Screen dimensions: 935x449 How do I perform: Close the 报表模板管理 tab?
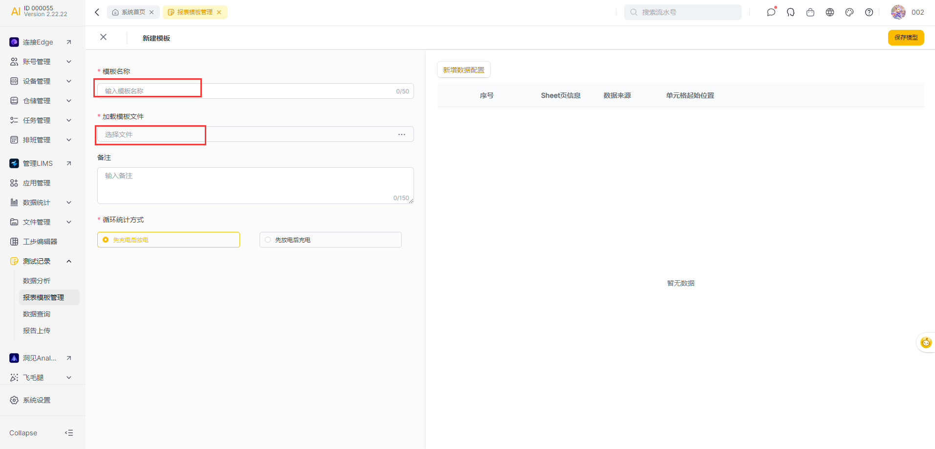219,12
